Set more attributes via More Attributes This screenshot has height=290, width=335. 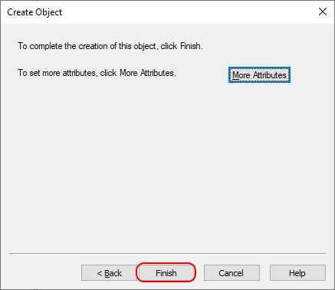[259, 75]
